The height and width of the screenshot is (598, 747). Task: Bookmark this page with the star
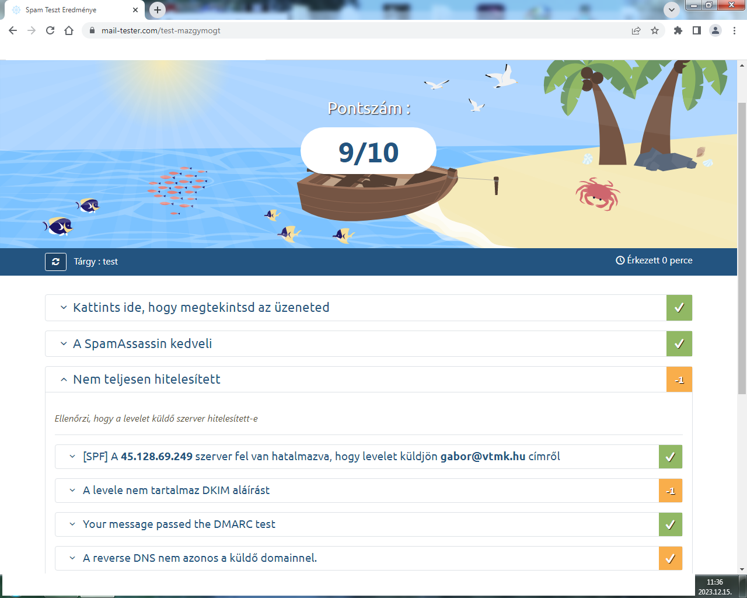point(655,30)
